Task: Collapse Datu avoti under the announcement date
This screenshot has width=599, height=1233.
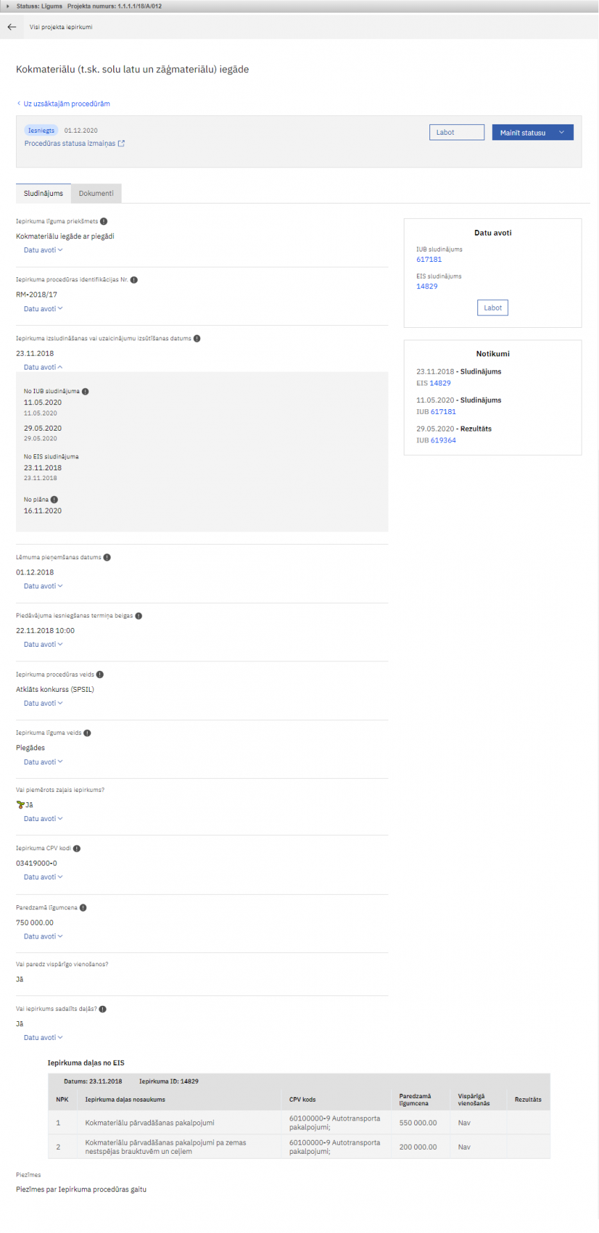Action: coord(43,367)
